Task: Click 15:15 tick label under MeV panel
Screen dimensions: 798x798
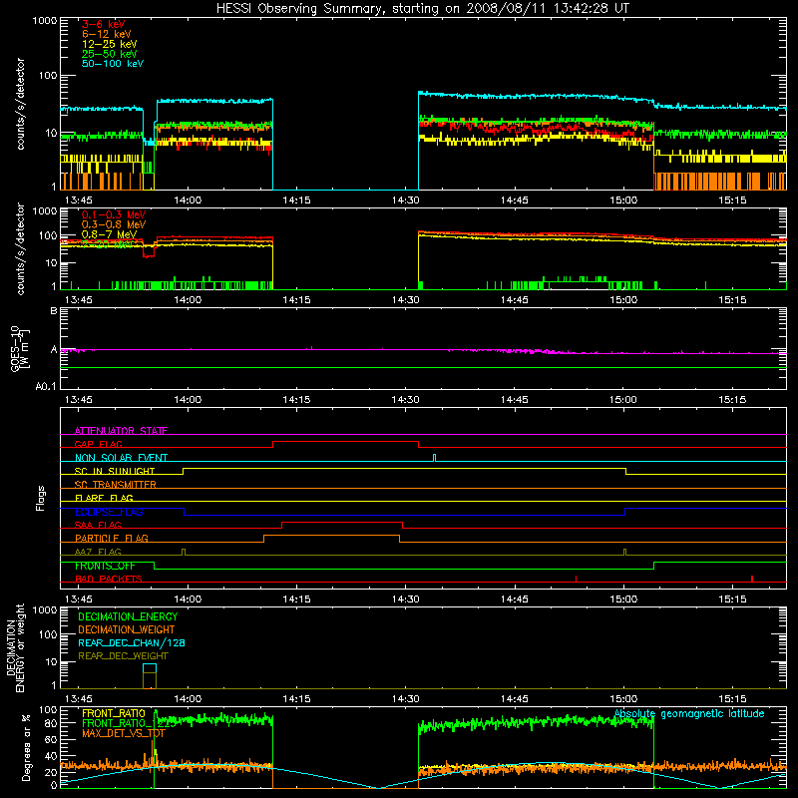Action: coord(732,300)
